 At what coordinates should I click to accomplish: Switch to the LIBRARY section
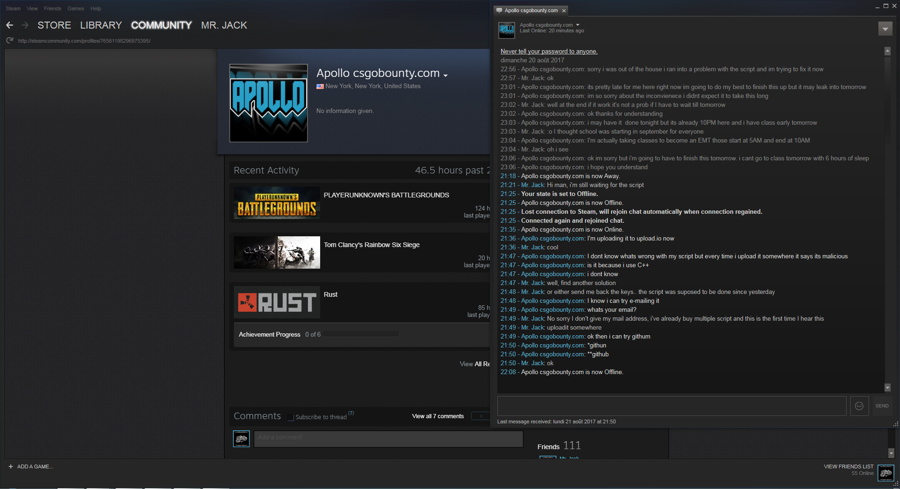101,25
